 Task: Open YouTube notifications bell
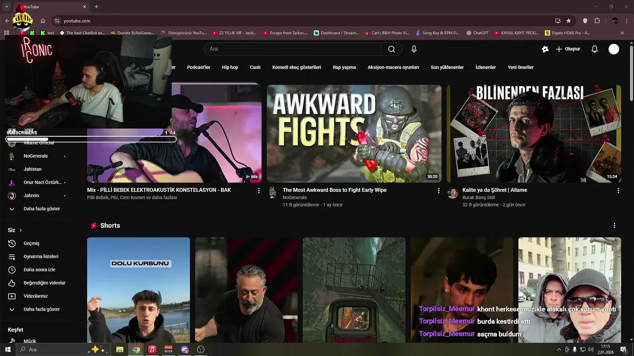point(595,49)
